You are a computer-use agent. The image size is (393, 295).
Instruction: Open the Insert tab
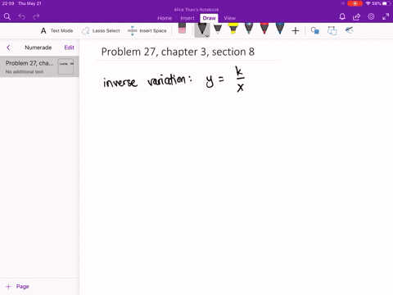[x=187, y=18]
